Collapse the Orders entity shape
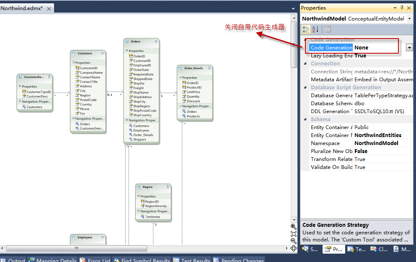416x262 pixels. point(156,41)
